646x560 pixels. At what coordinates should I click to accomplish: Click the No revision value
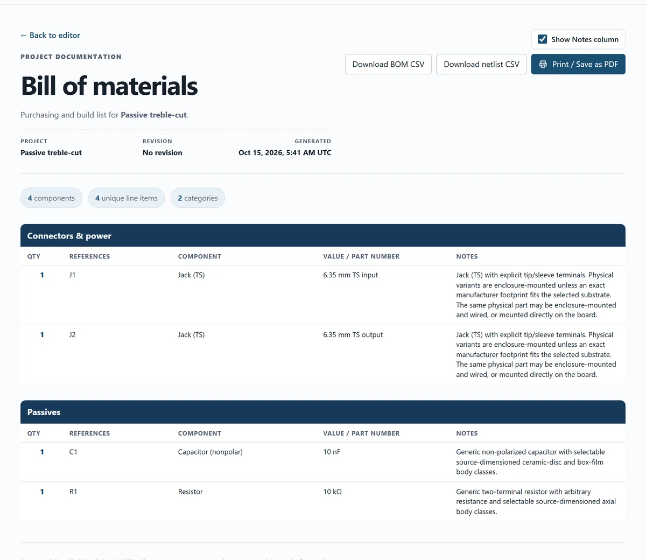(x=163, y=153)
